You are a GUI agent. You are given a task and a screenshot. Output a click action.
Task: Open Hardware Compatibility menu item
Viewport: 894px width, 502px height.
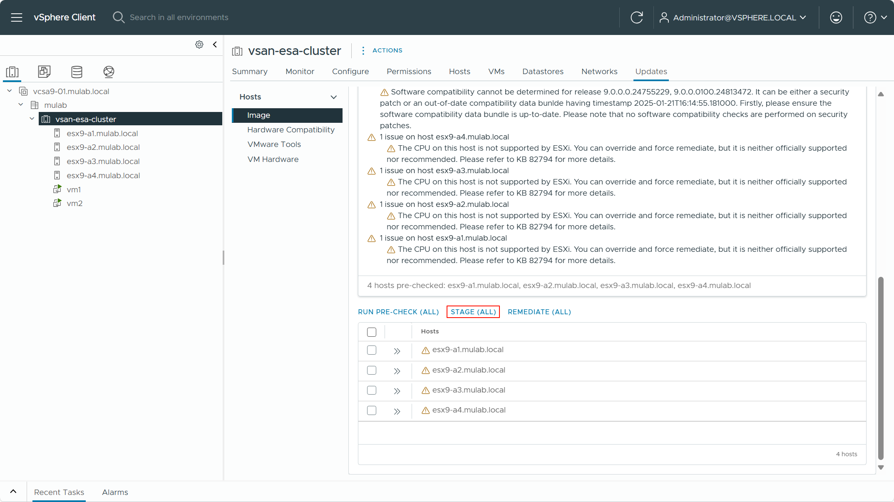(x=291, y=130)
